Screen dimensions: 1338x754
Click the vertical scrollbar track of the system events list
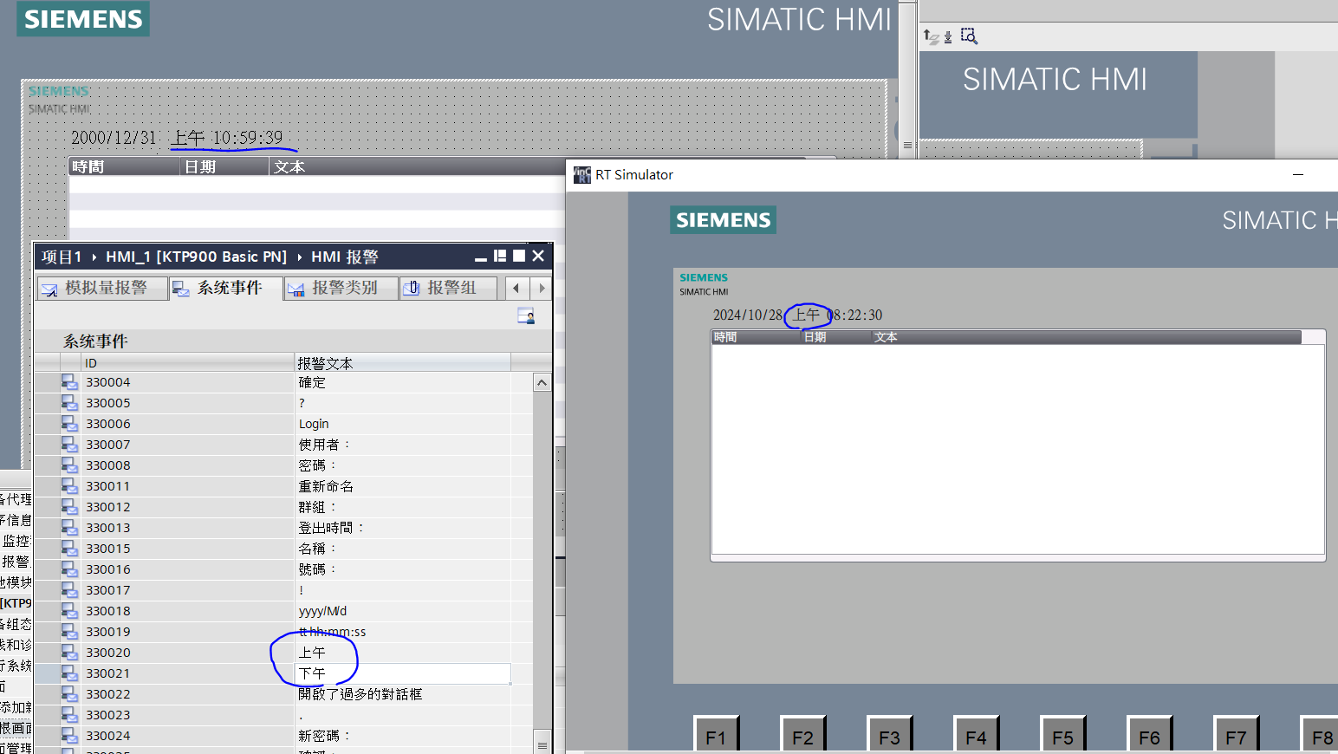(542, 560)
